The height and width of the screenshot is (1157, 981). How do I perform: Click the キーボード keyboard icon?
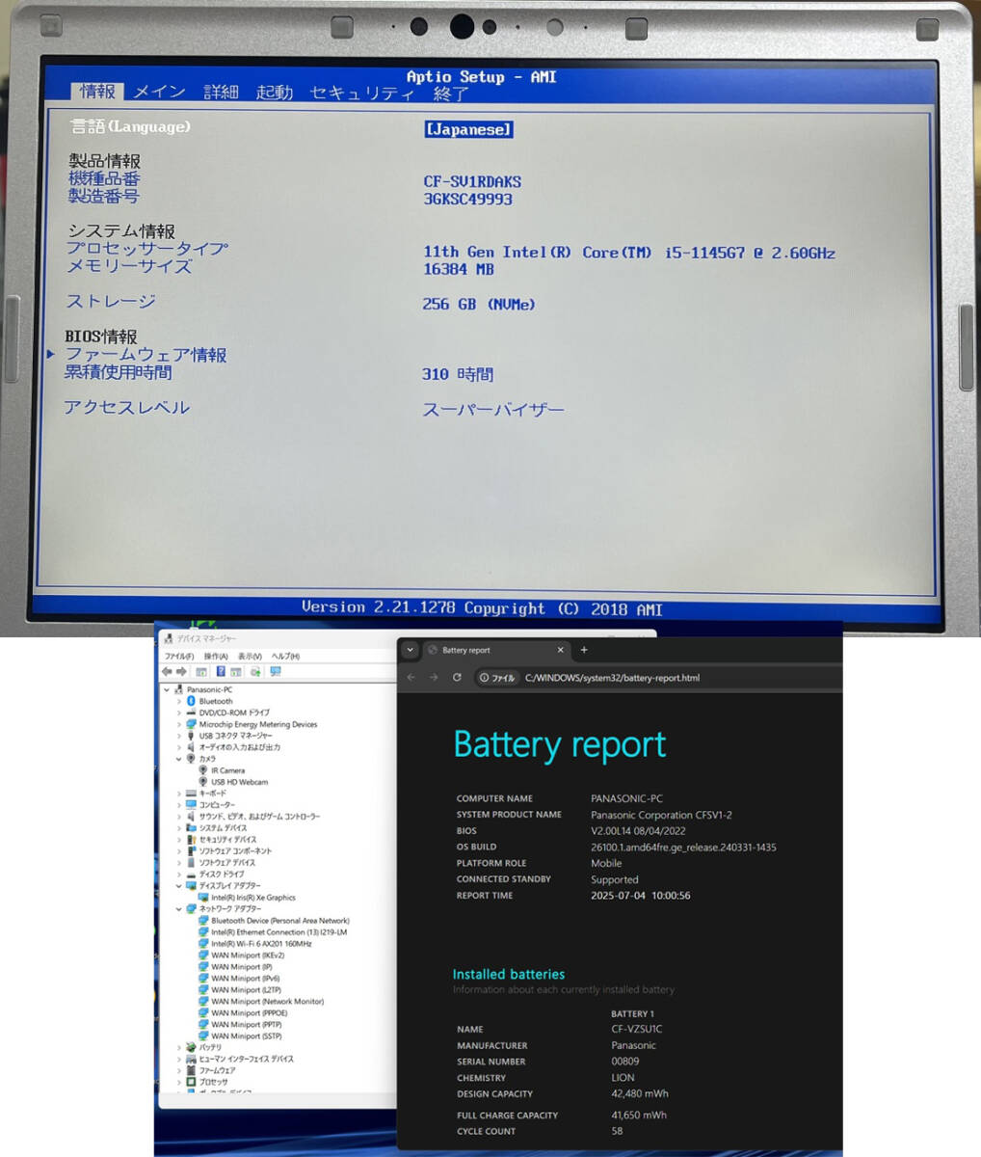191,794
